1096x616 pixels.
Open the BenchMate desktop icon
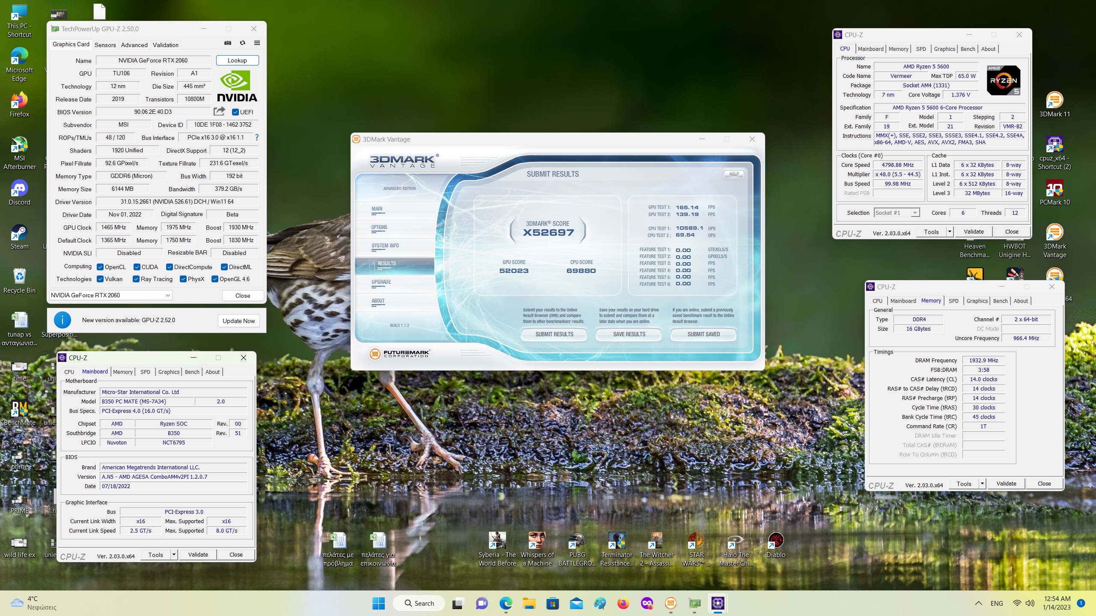pyautogui.click(x=19, y=413)
